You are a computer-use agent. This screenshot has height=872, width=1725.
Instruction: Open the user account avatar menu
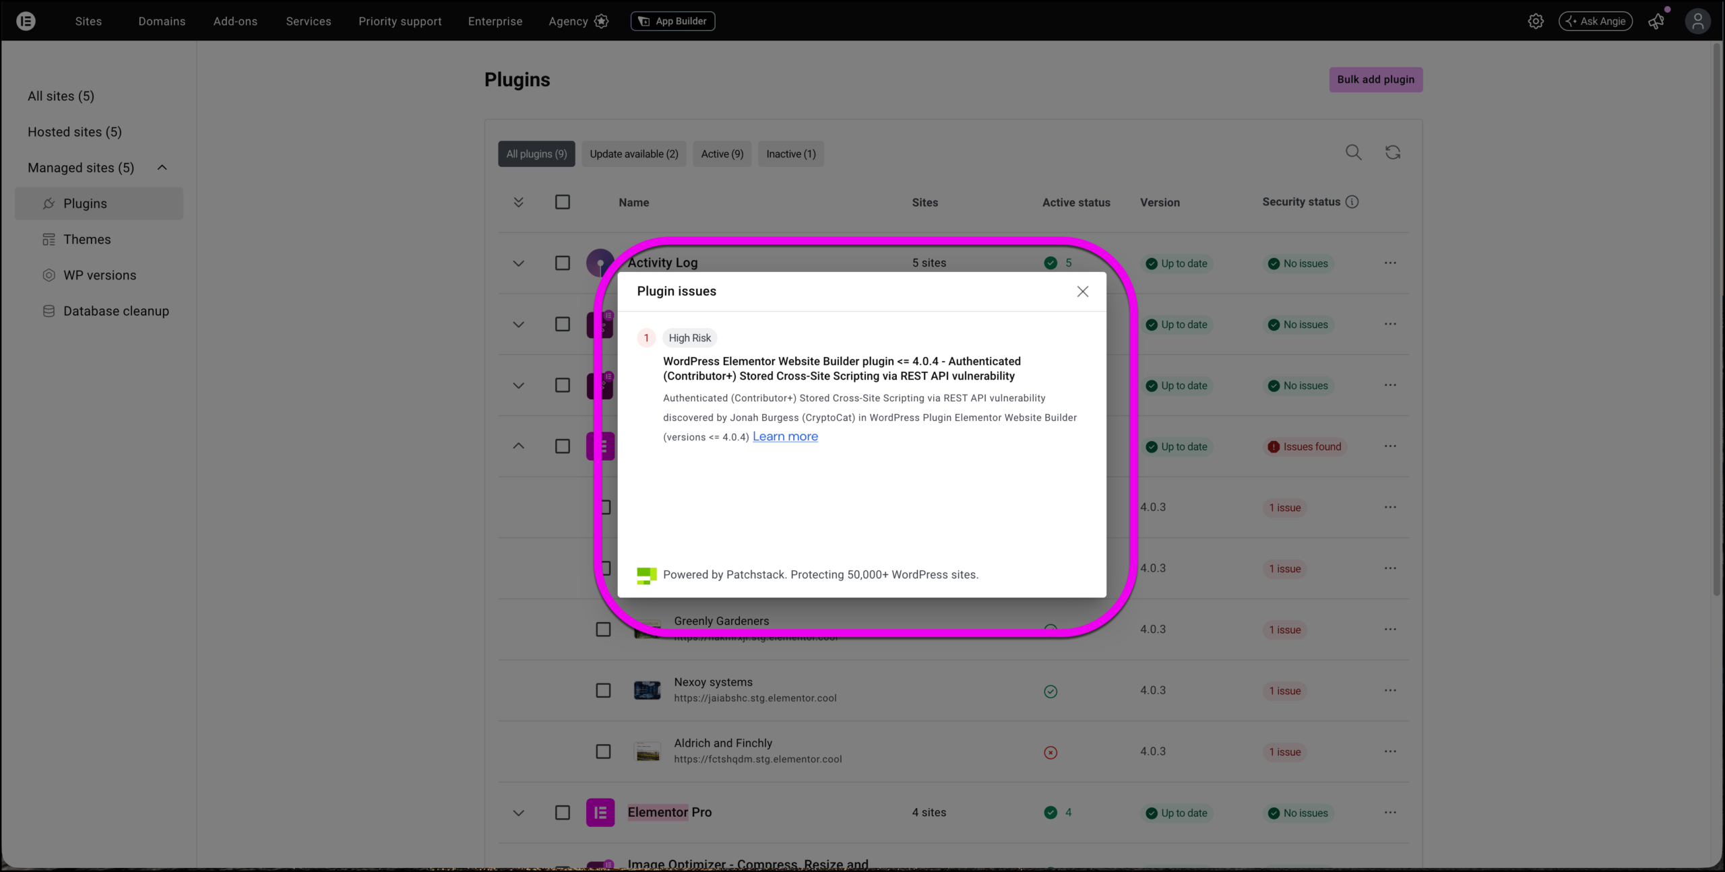click(1697, 21)
